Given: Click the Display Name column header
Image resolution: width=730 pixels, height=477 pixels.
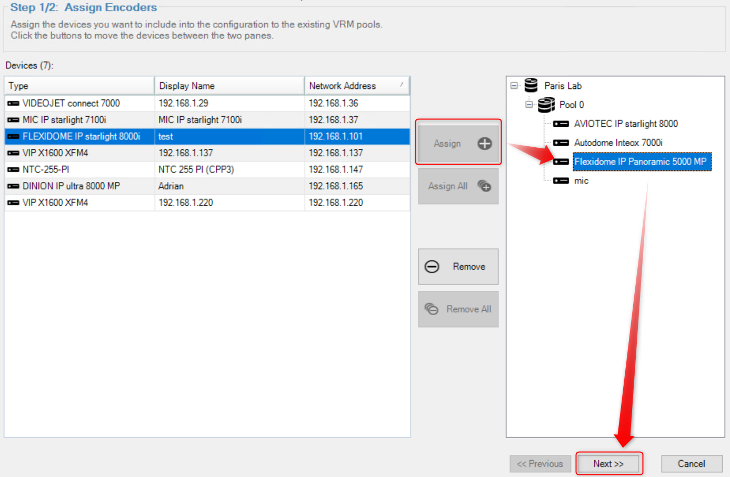Looking at the screenshot, I should pos(229,86).
